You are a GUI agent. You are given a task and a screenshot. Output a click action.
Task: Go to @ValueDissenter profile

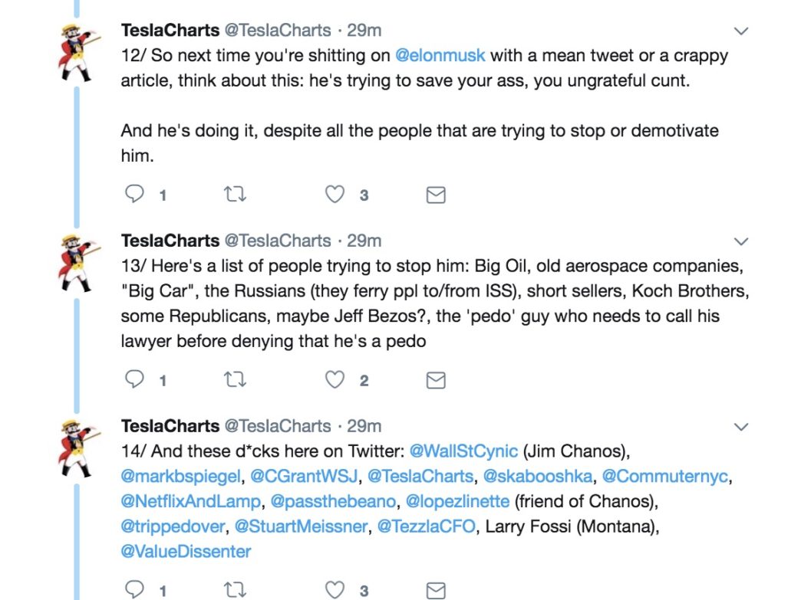point(186,552)
